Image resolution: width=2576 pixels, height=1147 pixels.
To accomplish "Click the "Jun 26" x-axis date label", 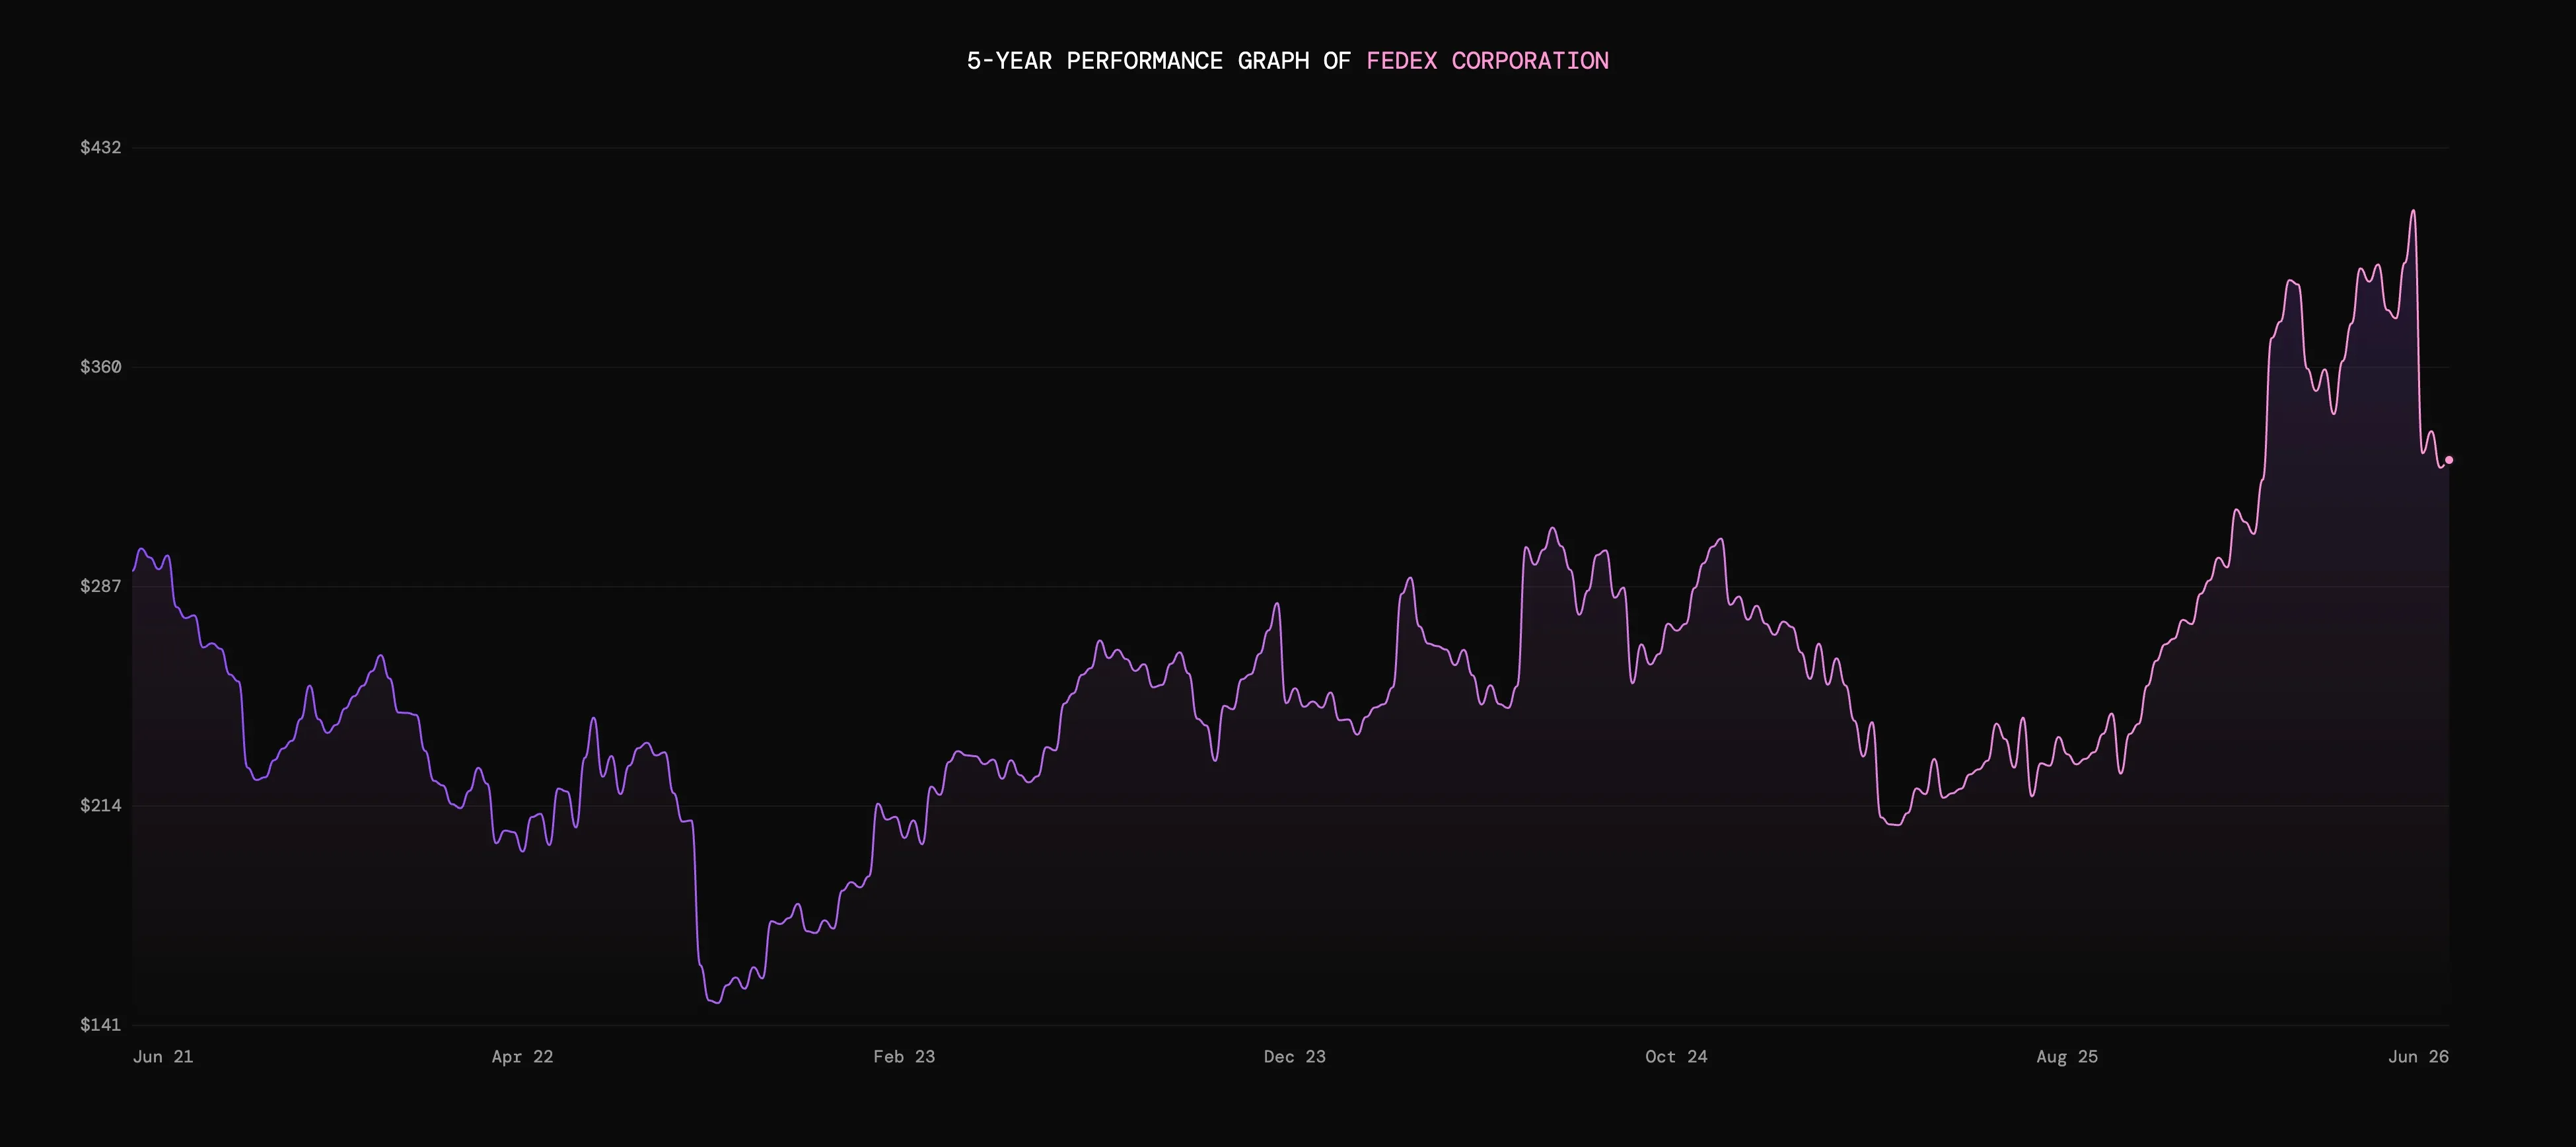I will [2419, 1057].
